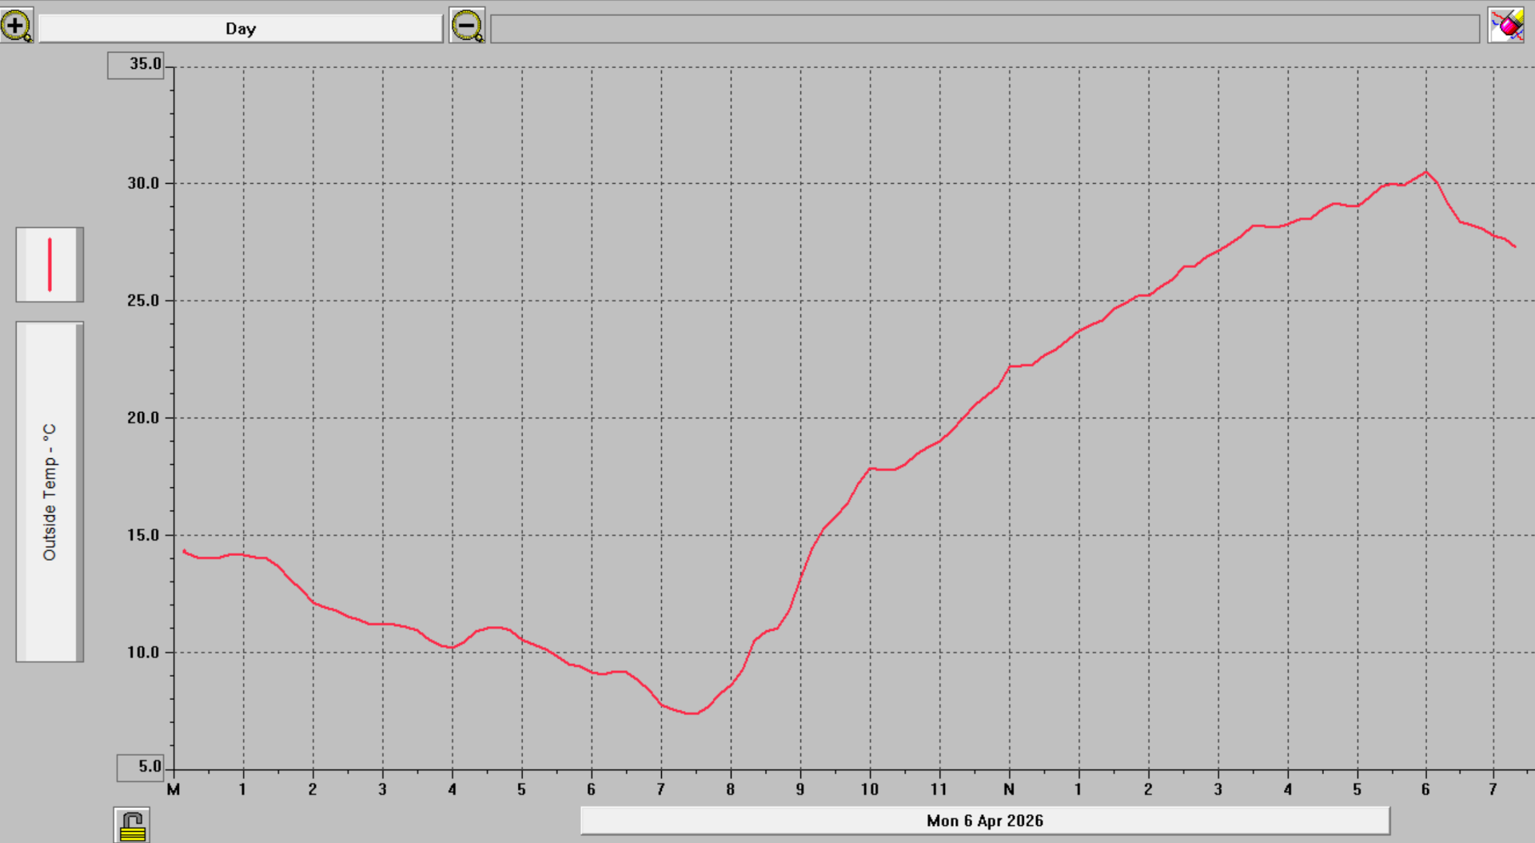Click the zoom in magnifier icon
The height and width of the screenshot is (843, 1535).
point(16,26)
